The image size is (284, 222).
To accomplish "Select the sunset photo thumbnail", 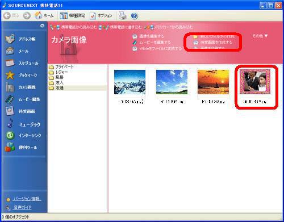I will coord(213,82).
